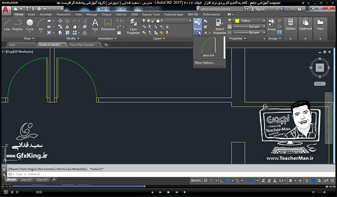337x197 pixels.
Task: Expand the Annotation panel
Action: click(107, 38)
